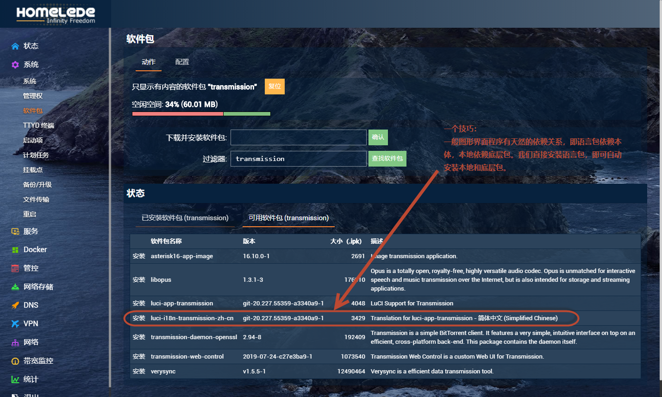Expand the 服务 sidebar menu
Image resolution: width=662 pixels, height=397 pixels.
[x=31, y=231]
